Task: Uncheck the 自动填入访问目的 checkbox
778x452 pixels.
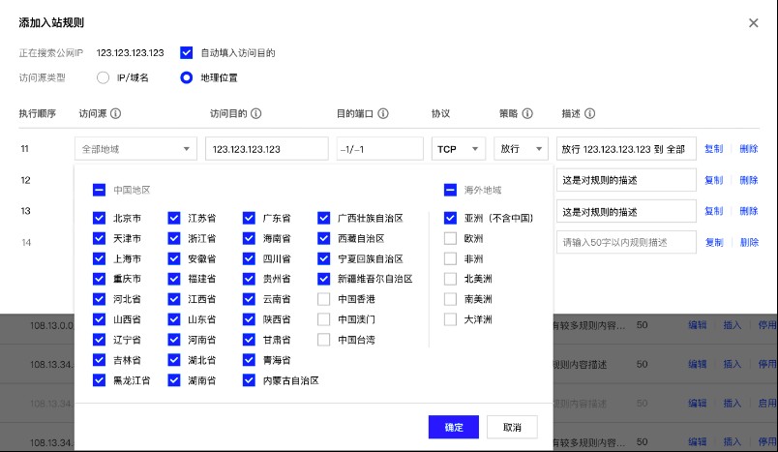Action: [x=187, y=52]
